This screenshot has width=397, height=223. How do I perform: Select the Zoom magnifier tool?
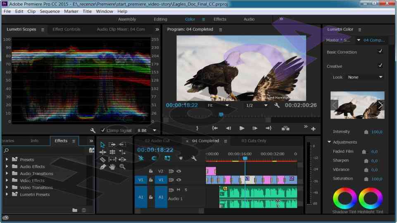122,167
